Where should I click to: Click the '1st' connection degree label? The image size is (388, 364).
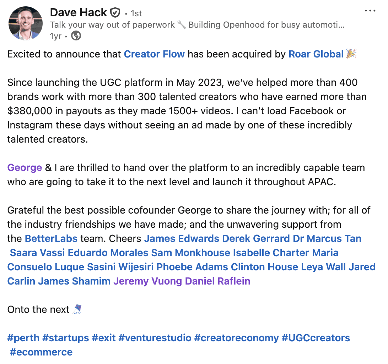tap(136, 13)
